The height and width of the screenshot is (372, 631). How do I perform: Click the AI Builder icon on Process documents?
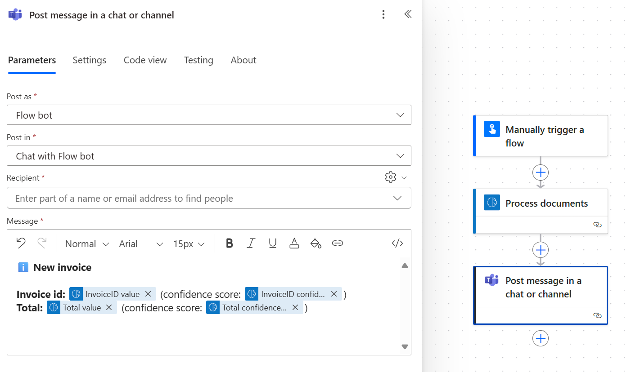click(x=491, y=202)
